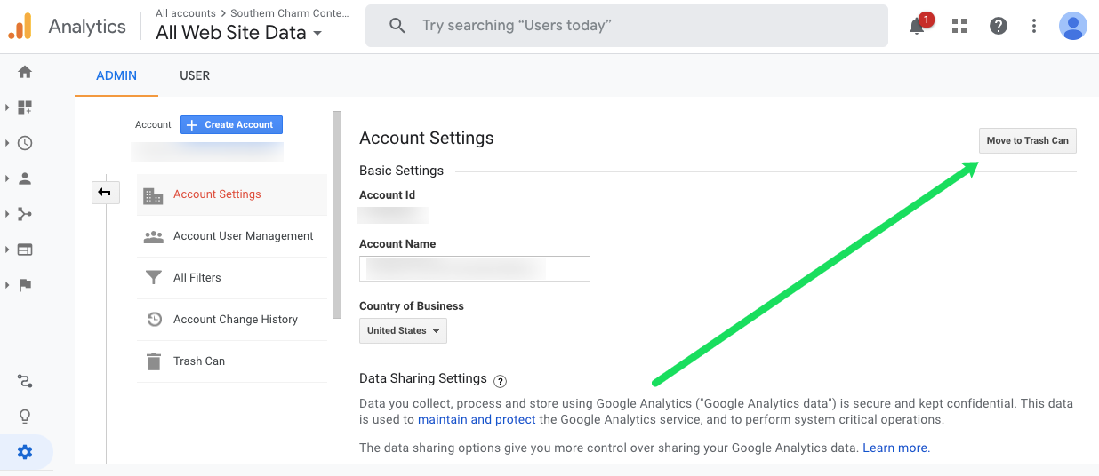Screen dimensions: 1099x476
Task: Expand the Customization sidebar section
Action: click(25, 107)
